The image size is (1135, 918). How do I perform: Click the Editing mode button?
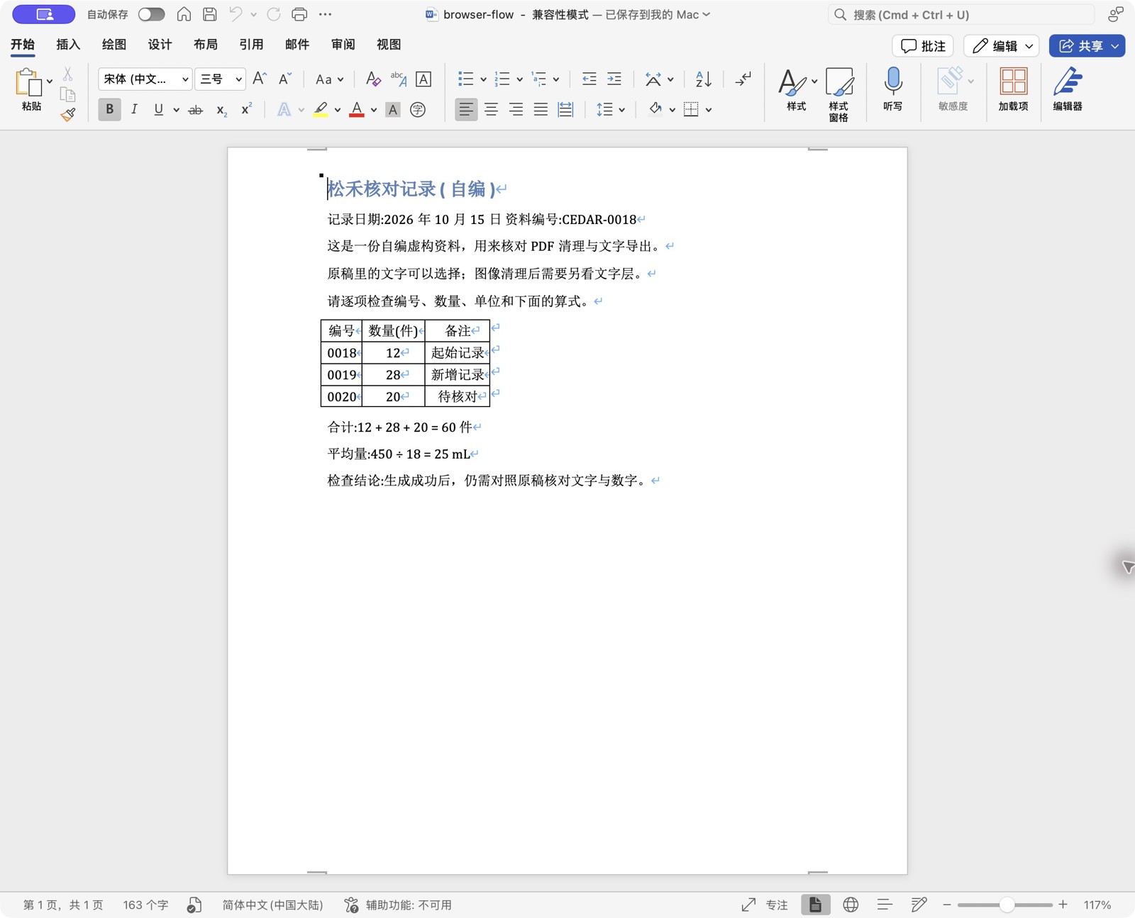[x=1002, y=46]
